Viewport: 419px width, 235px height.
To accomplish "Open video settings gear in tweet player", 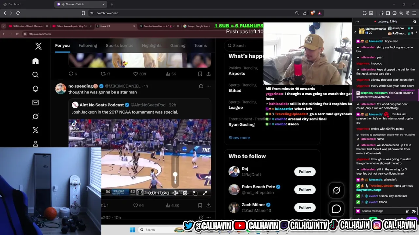I will click(x=185, y=193).
